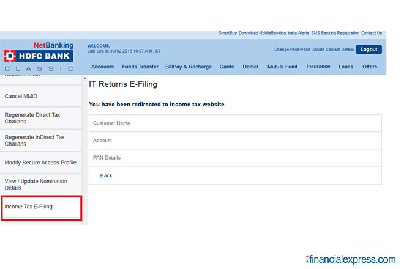Go to the Cards section

coord(226,67)
